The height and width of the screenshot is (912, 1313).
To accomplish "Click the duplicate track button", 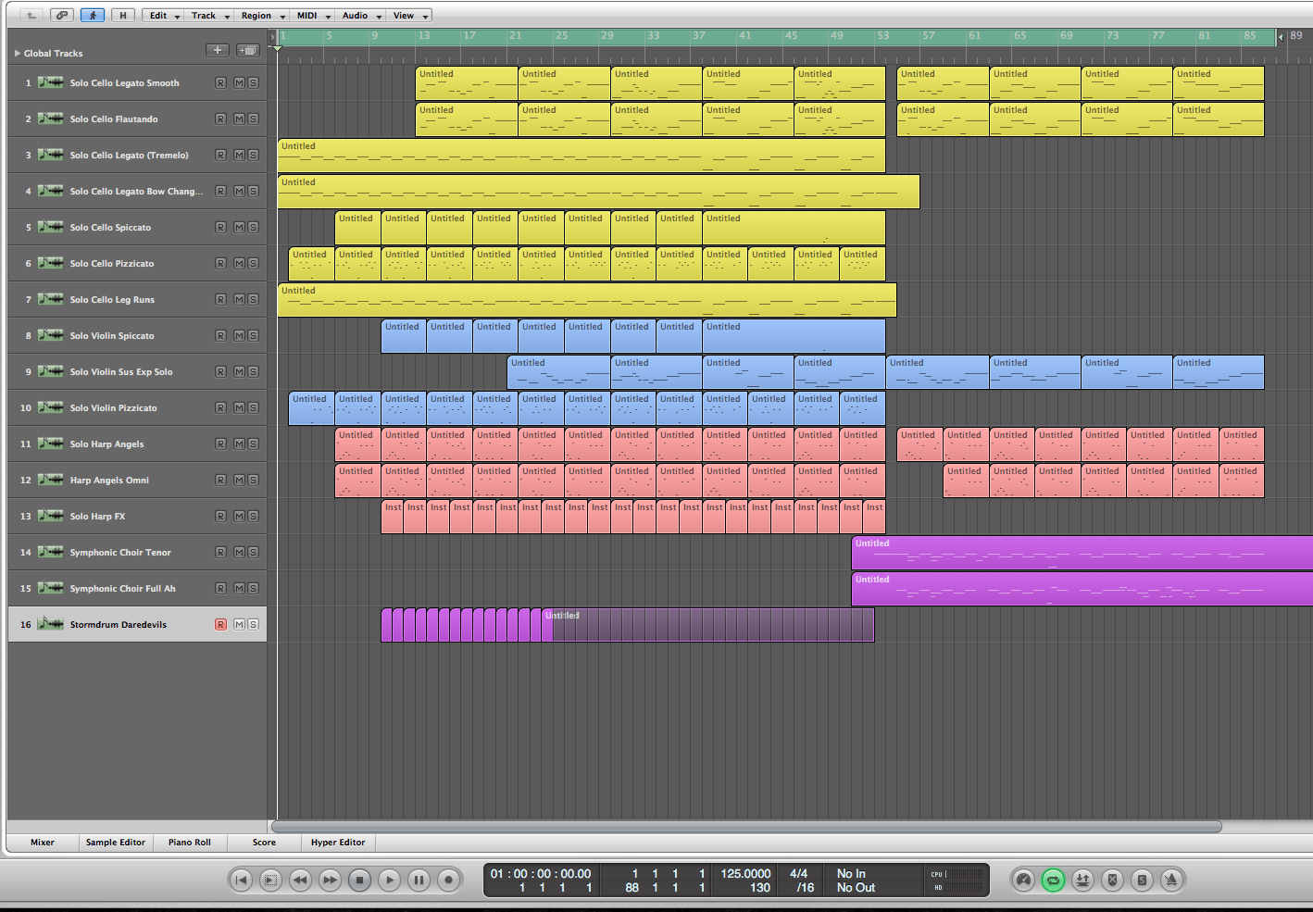I will (247, 50).
